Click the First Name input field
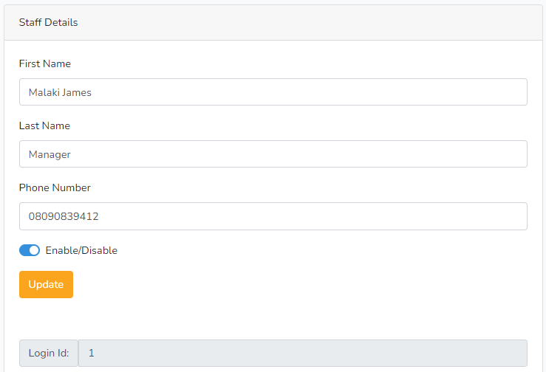This screenshot has height=372, width=546. [273, 92]
